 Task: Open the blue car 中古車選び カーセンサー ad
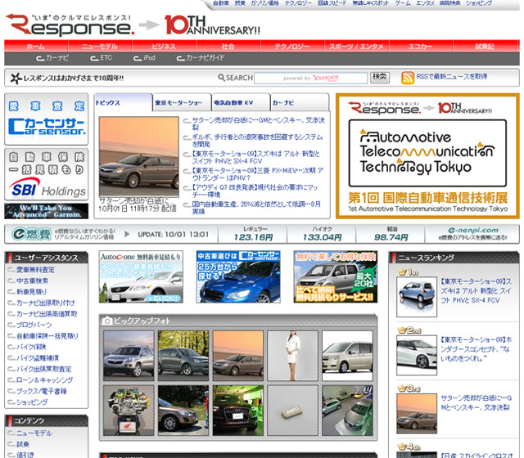pyautogui.click(x=238, y=277)
